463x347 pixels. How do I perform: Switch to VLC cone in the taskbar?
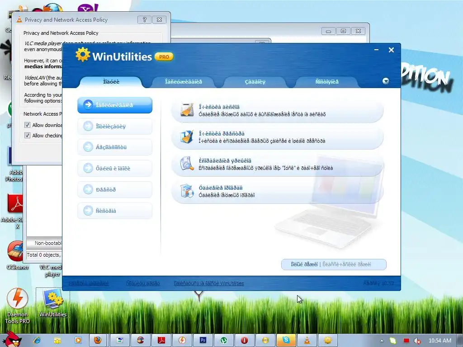click(x=307, y=340)
